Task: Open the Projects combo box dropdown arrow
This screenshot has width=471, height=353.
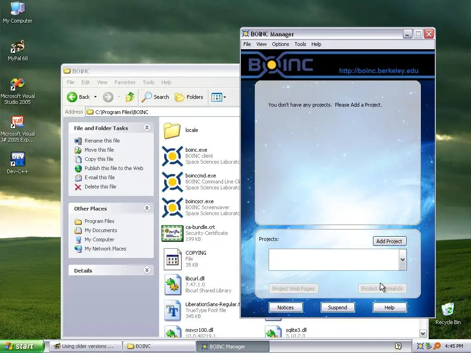Action: click(402, 260)
